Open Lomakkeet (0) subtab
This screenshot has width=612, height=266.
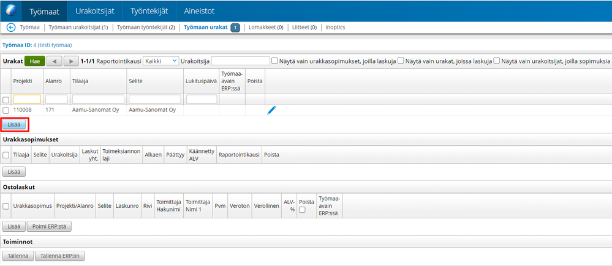tap(266, 28)
